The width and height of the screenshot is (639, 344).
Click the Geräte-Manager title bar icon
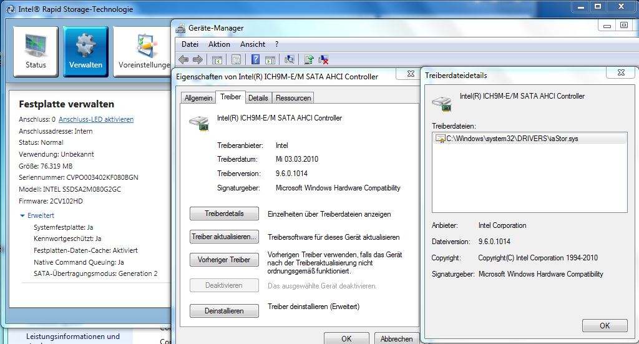[x=180, y=28]
